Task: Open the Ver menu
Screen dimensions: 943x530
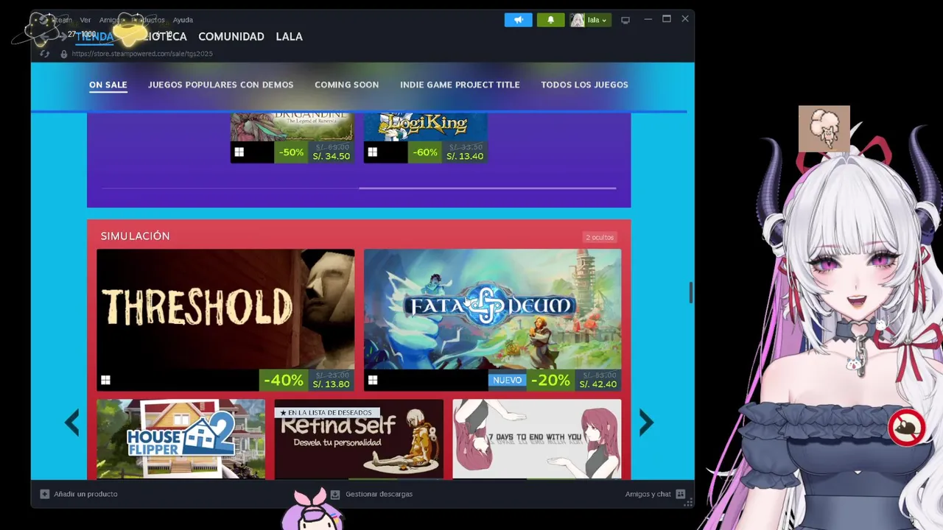Action: coord(85,20)
